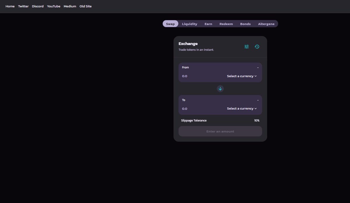
Task: Click the Home link
Action: [10, 6]
